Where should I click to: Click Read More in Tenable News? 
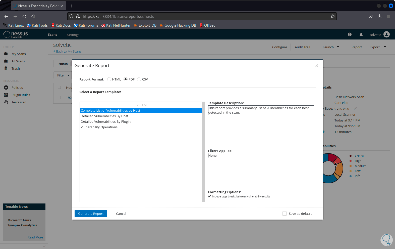[35, 237]
